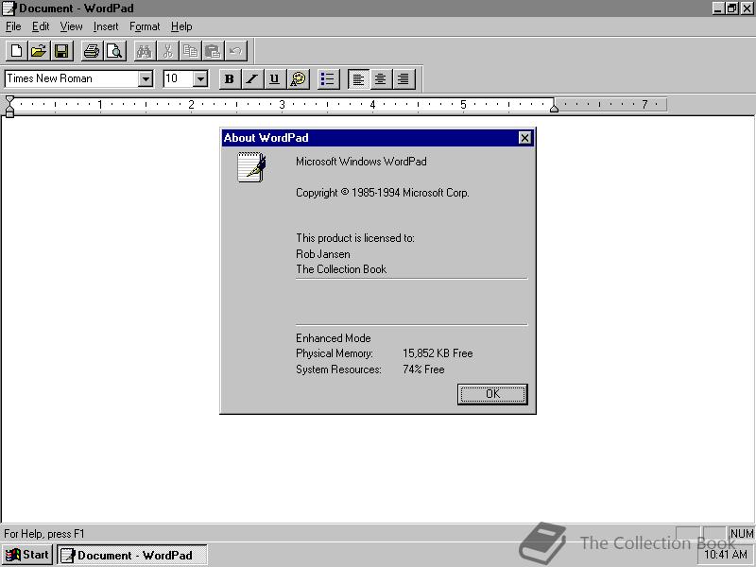
Task: Click 'Microsoft Windows WordPad' product name
Action: tap(361, 162)
